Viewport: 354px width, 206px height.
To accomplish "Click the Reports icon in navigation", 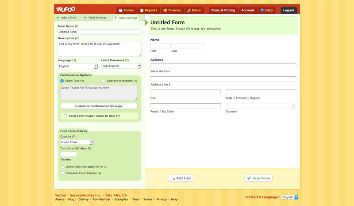I will click(x=142, y=10).
